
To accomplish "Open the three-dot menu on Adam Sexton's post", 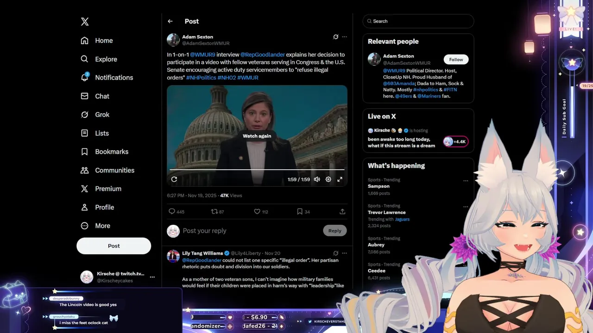I will point(344,37).
